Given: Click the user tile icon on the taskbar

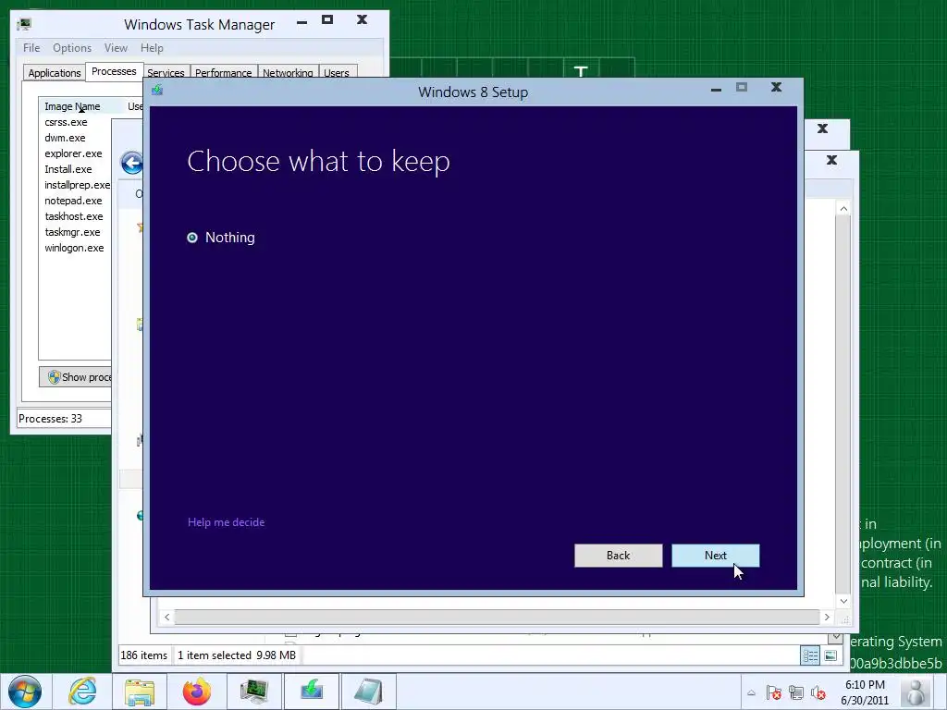Looking at the screenshot, I should [x=916, y=692].
